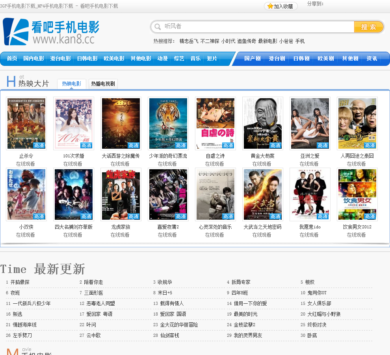Screen dimensions: 390x355
Task: Open hot search link 最新电影
Action: coord(267,41)
